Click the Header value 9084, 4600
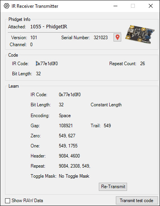Image resolution: width=160 pixels, height=206 pixels. tap(69, 156)
